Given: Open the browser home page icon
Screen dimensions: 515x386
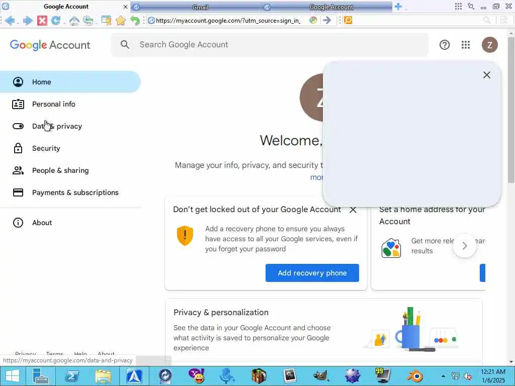Looking at the screenshot, I should [74, 20].
